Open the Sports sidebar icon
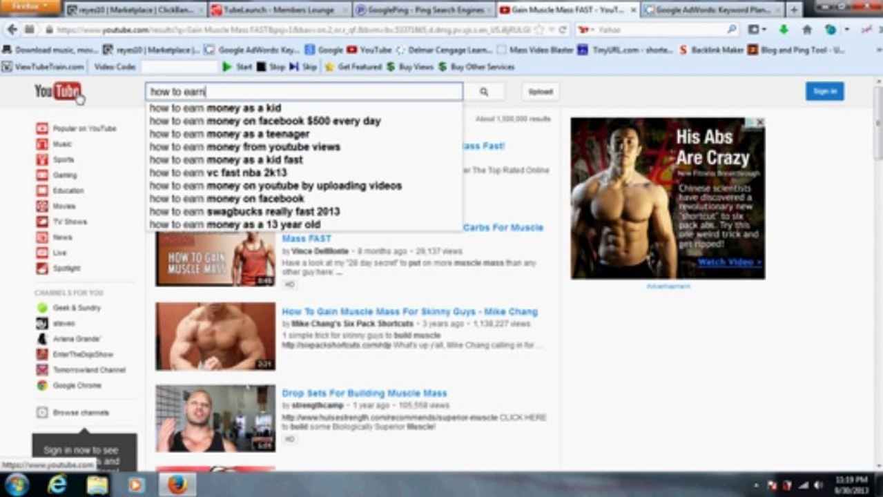Image resolution: width=883 pixels, height=497 pixels. click(42, 159)
